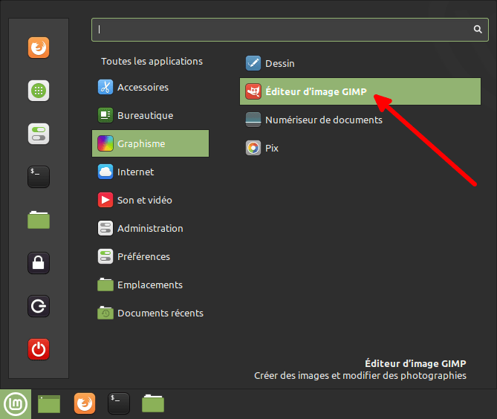Screen dimensions: 497x419
Task: Open the Administration category
Action: point(150,228)
